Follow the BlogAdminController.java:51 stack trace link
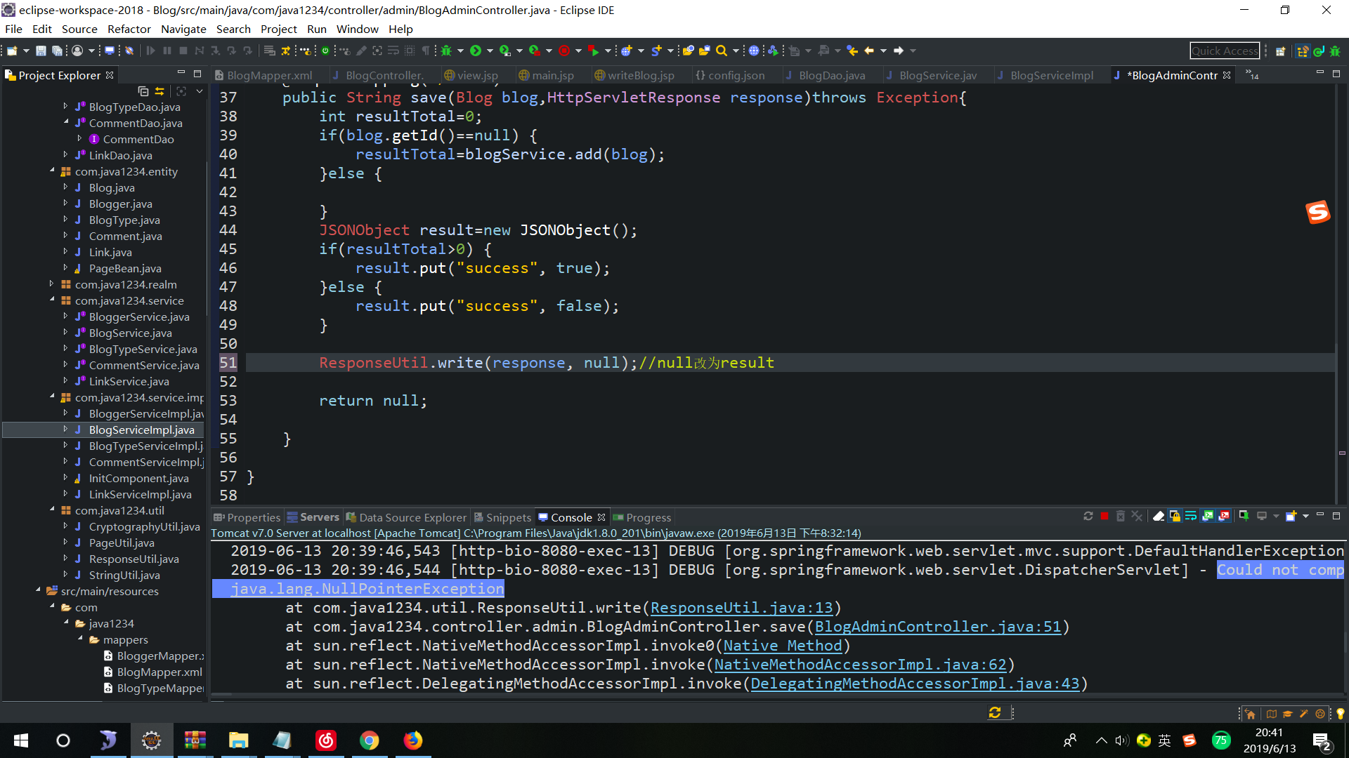The image size is (1349, 758). coord(937,627)
